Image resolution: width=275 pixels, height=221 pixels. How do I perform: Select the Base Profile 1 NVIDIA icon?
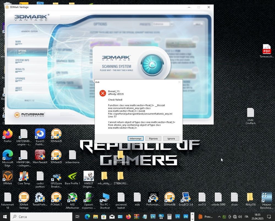tap(72, 178)
